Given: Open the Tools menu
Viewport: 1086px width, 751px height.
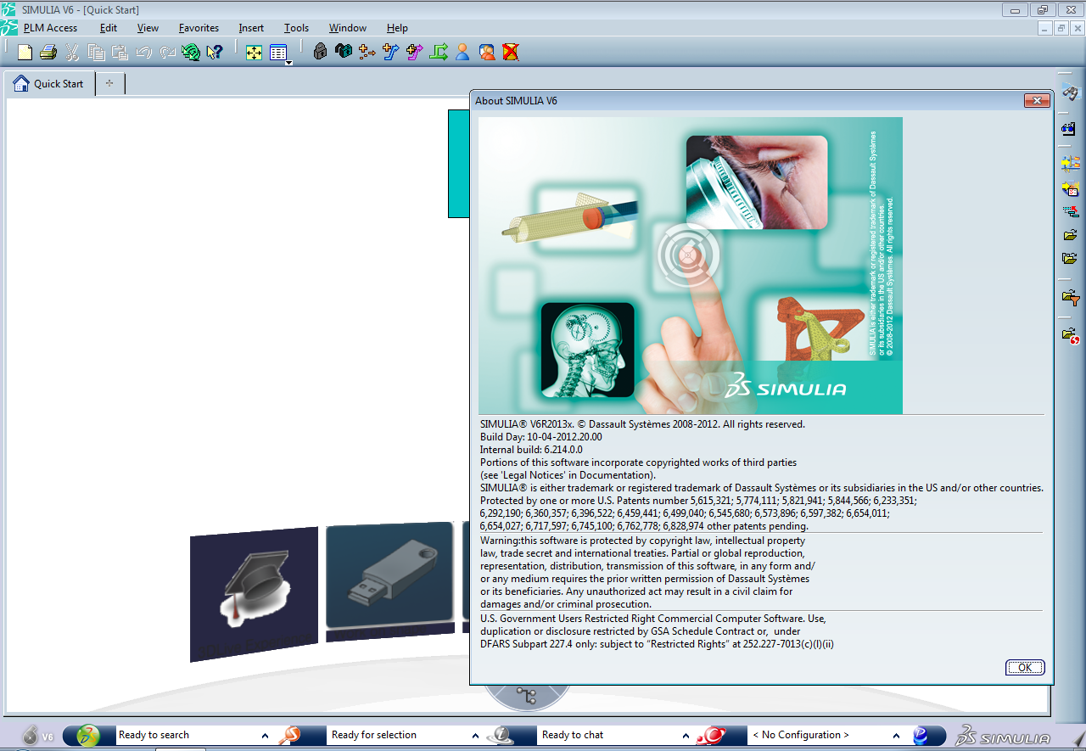Looking at the screenshot, I should tap(296, 28).
